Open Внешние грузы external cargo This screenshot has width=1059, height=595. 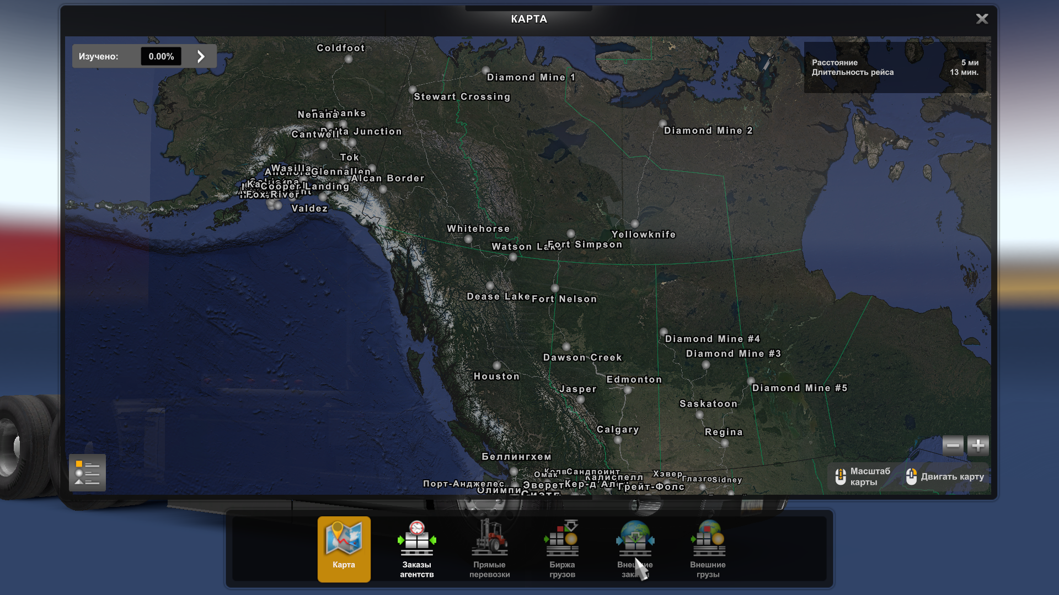click(x=708, y=549)
